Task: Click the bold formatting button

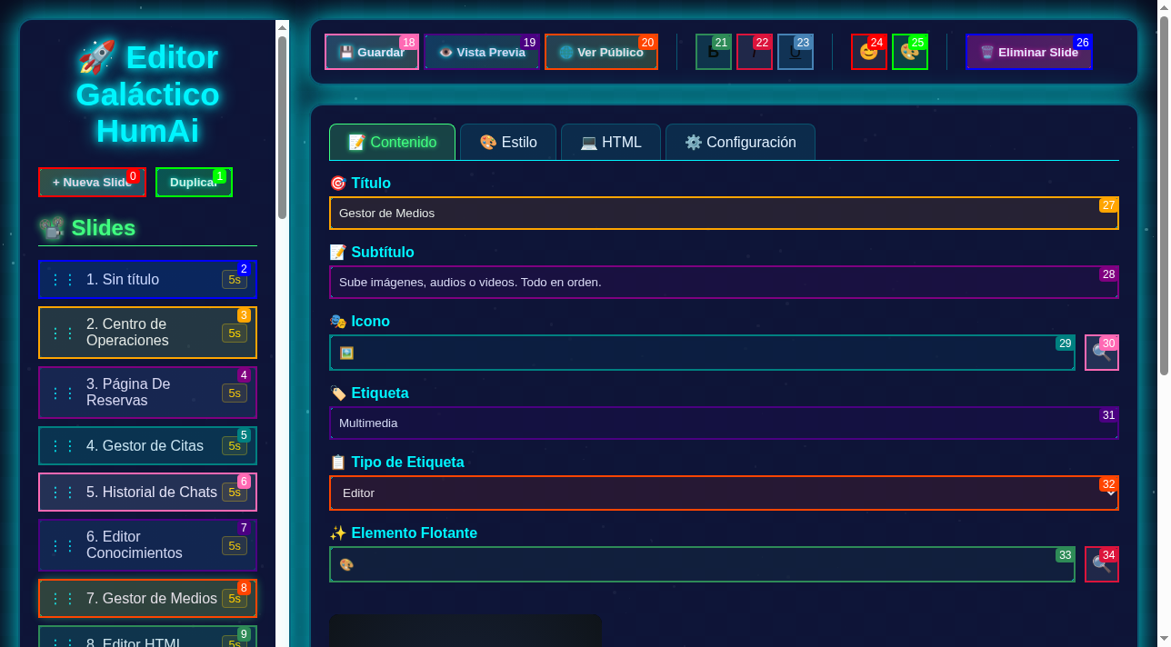Action: [x=713, y=53]
